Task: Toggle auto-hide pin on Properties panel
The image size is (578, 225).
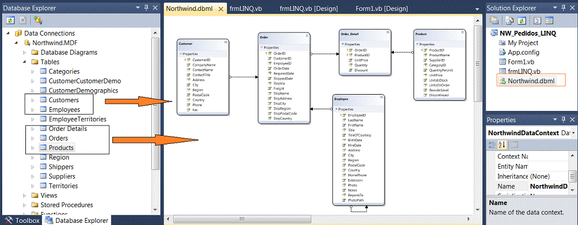Action: 562,120
